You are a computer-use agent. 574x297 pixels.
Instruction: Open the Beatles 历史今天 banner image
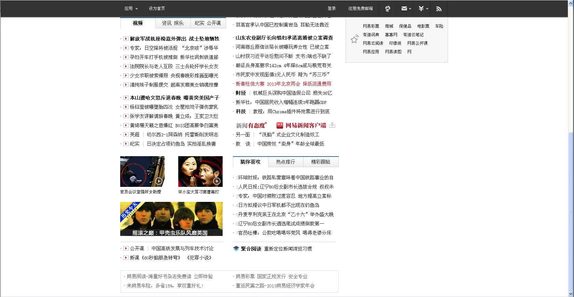coord(171,219)
